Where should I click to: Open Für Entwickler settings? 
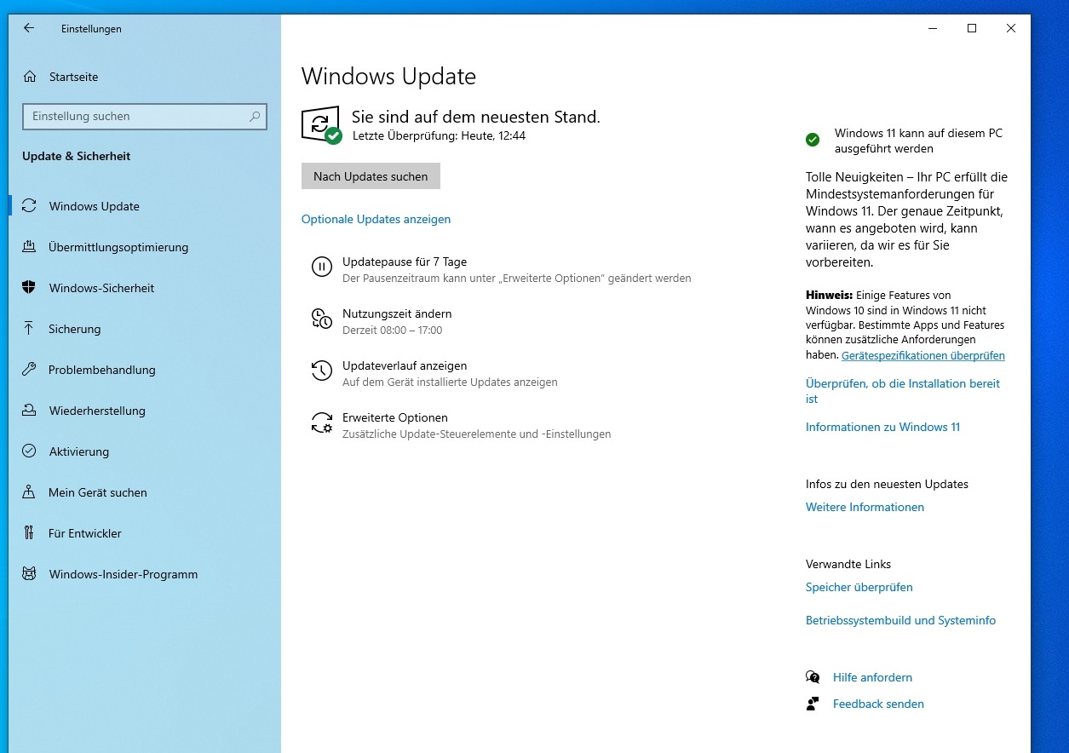[x=145, y=533]
